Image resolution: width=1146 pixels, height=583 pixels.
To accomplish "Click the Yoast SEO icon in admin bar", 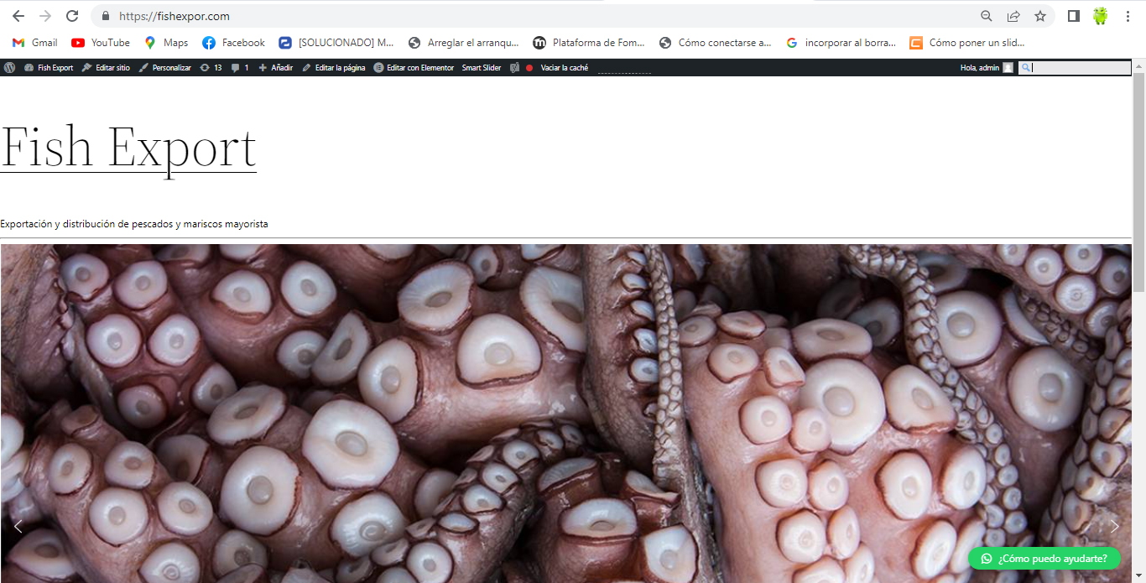I will tap(515, 68).
